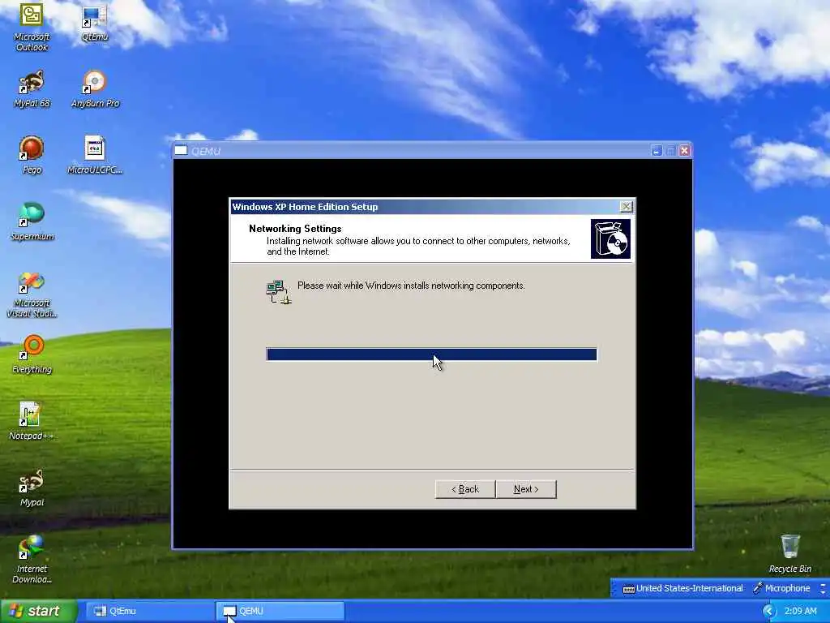Minimize the QEMU window
The width and height of the screenshot is (830, 623).
coord(657,151)
